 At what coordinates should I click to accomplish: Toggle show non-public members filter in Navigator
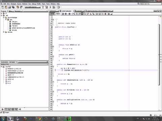click(x=13, y=109)
